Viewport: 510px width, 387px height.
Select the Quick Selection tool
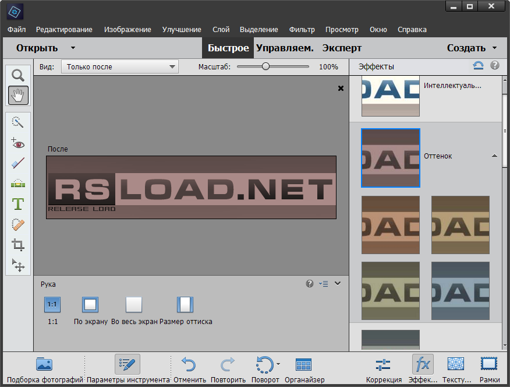click(x=18, y=122)
